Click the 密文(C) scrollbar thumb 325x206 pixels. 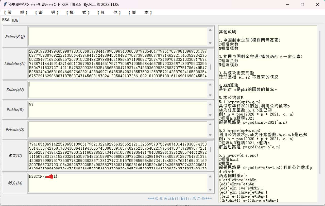[x=210, y=149]
